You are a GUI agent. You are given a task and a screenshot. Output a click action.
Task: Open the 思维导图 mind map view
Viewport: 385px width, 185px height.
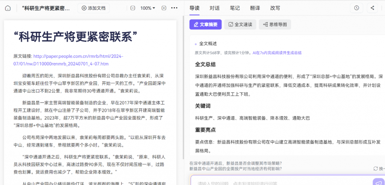(275, 24)
